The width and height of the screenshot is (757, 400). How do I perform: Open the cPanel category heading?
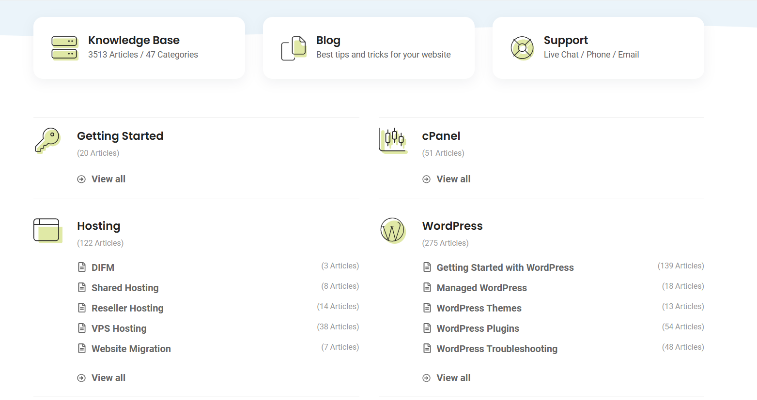[x=441, y=136]
